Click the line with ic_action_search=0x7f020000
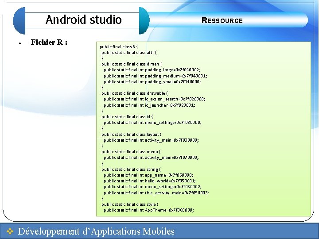 click(x=155, y=99)
